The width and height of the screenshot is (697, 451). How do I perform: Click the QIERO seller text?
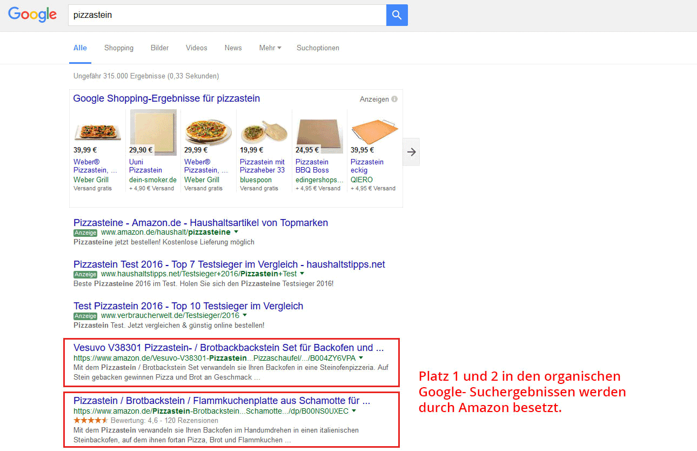click(361, 180)
